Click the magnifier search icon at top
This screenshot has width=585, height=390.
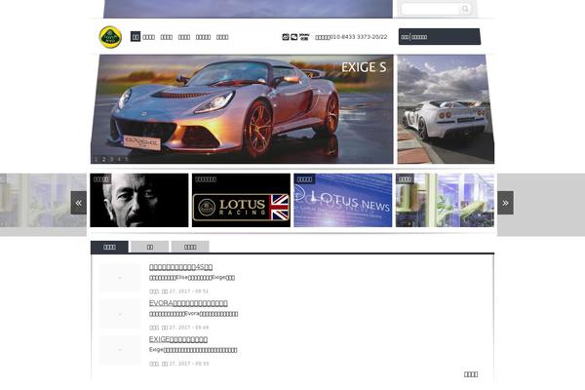(x=465, y=9)
